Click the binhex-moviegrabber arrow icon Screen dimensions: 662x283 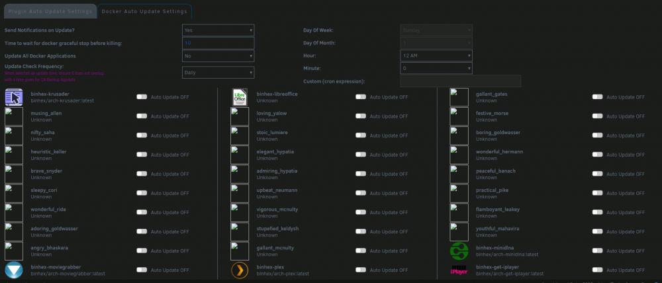click(14, 270)
